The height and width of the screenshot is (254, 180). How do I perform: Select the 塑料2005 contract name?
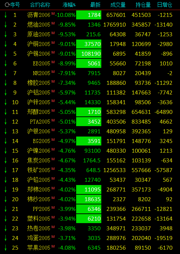pyautogui.click(x=39, y=219)
